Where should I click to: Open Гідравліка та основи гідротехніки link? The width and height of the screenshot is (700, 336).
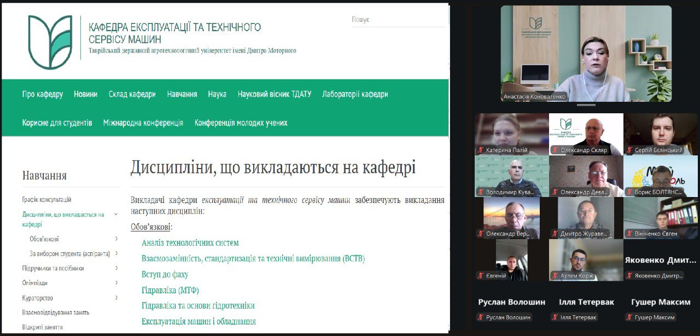tap(198, 305)
